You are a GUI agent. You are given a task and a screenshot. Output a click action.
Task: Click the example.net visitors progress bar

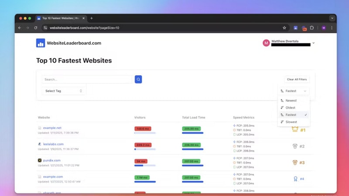coord(145,133)
